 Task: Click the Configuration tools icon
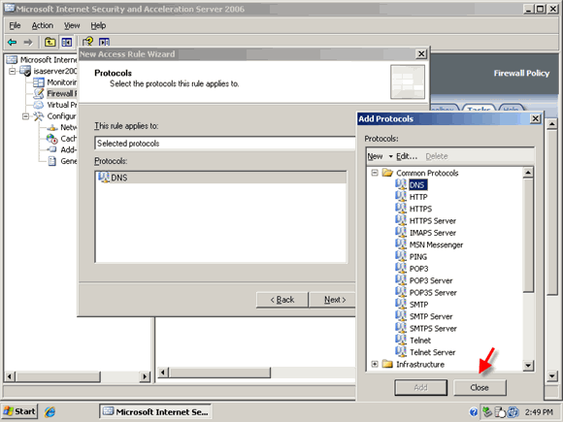[x=39, y=116]
